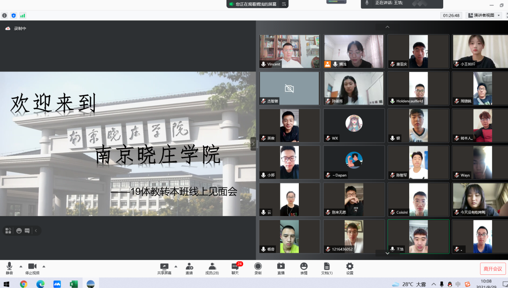Open the screen-share banner menu icon
Screen dimensions: 508x288
(284, 4)
